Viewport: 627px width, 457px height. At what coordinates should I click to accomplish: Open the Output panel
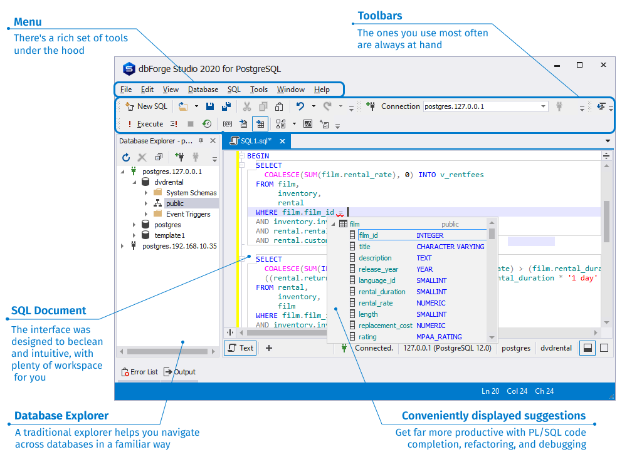point(179,372)
